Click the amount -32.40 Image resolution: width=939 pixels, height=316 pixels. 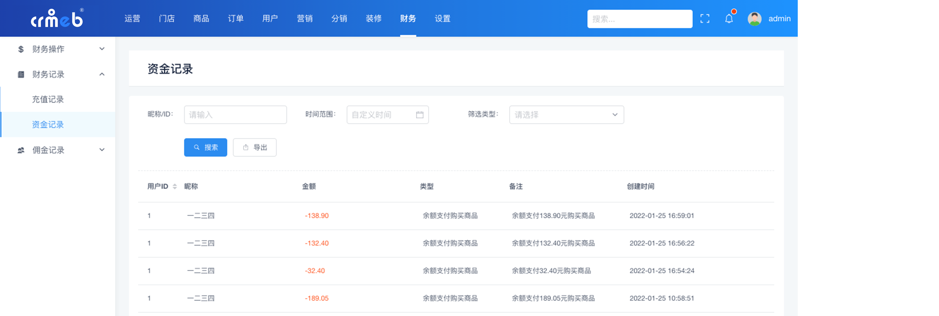(x=315, y=271)
